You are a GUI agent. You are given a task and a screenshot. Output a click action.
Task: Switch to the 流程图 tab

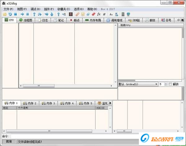(x=26, y=20)
